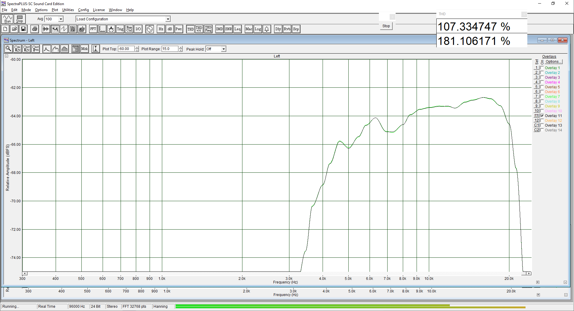The width and height of the screenshot is (574, 311).
Task: Open the Leq utility
Action: (237, 29)
